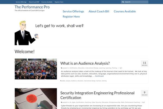Screen dimensions: 163x109
Task: Open What is an Audience Analysis? title
Action: [85, 63]
